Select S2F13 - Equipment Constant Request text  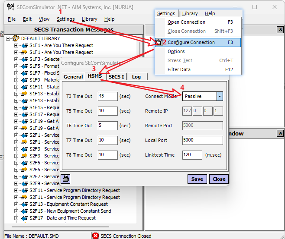tap(68, 204)
